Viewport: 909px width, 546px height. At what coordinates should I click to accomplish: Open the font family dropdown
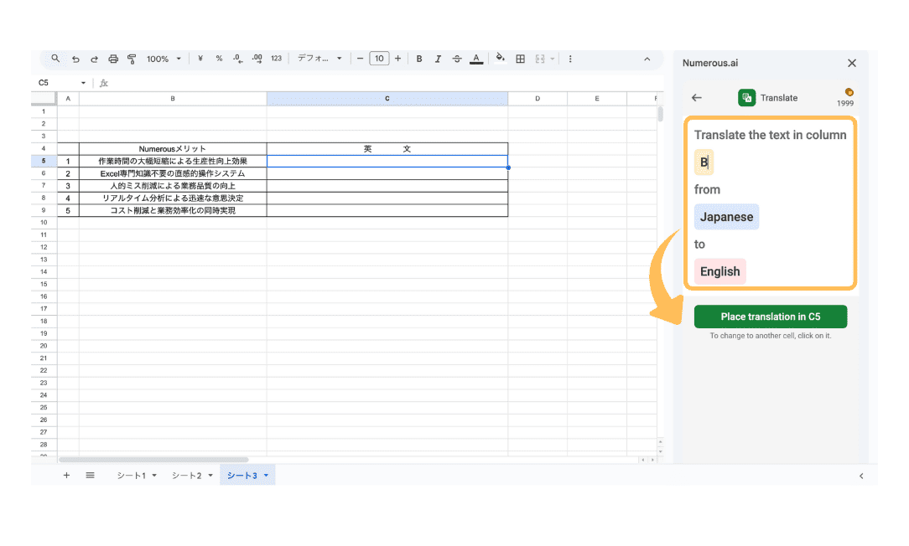coord(319,59)
